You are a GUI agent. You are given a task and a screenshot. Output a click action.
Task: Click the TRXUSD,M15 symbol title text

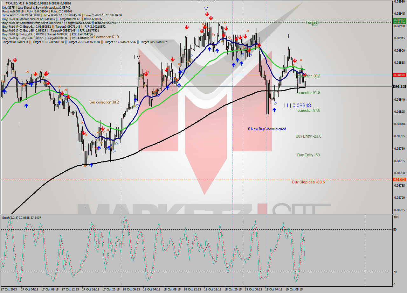tap(15, 3)
